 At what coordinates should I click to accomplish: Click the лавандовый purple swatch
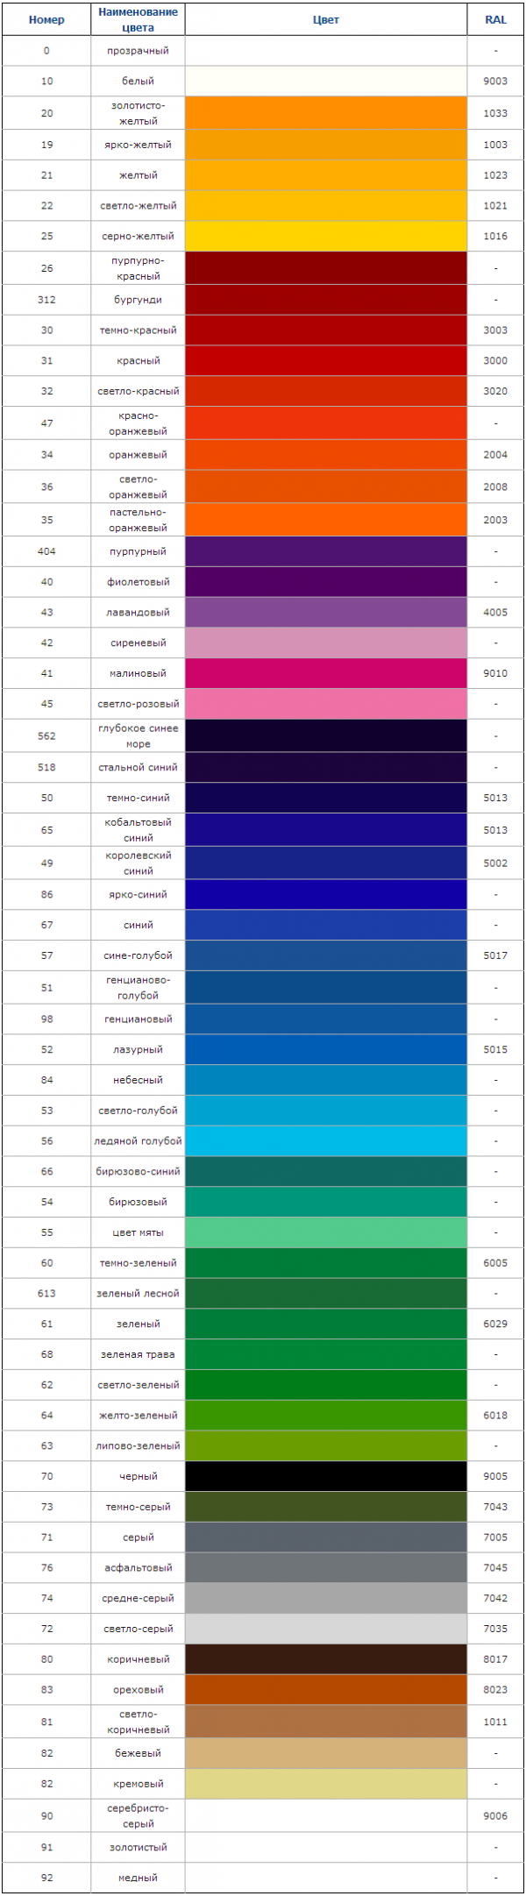click(326, 613)
